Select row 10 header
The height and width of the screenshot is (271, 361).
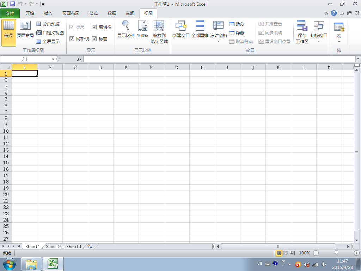coord(6,131)
